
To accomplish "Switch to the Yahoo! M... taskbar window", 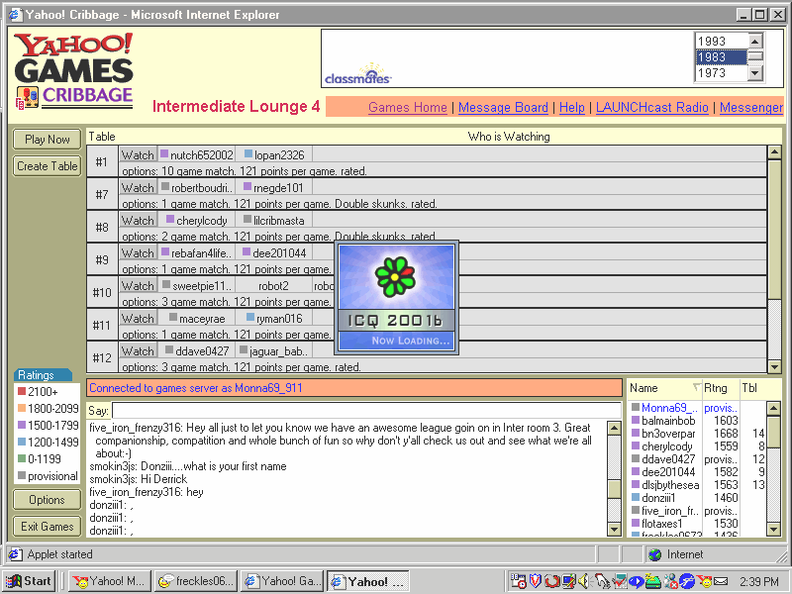I will pos(109,581).
